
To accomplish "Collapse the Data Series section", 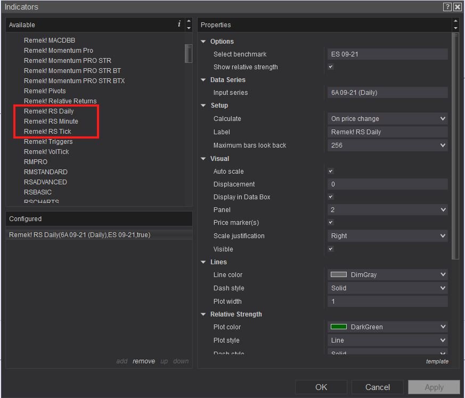I will pos(203,80).
